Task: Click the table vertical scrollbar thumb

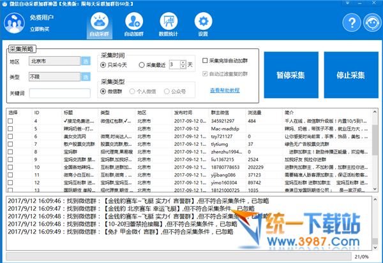Action: point(375,139)
